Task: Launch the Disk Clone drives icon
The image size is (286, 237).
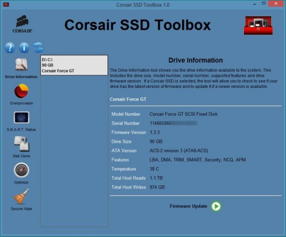Action: (x=21, y=144)
